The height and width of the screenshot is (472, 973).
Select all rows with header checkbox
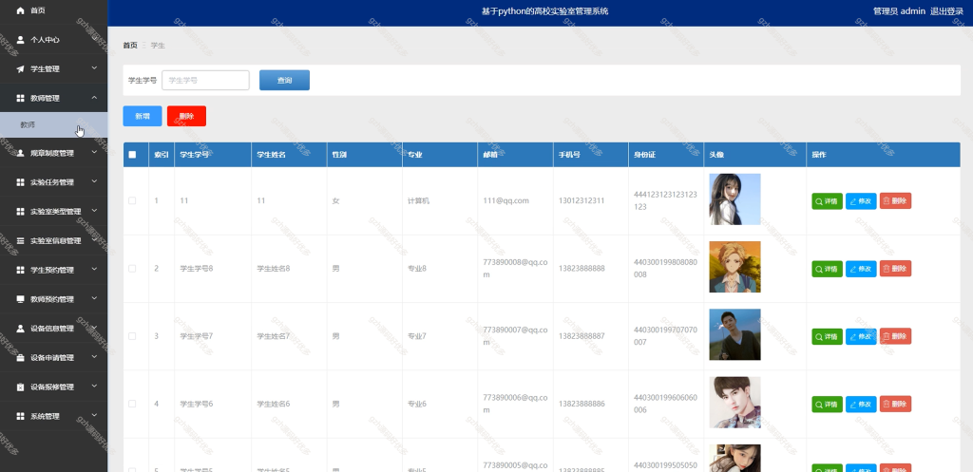coord(132,155)
